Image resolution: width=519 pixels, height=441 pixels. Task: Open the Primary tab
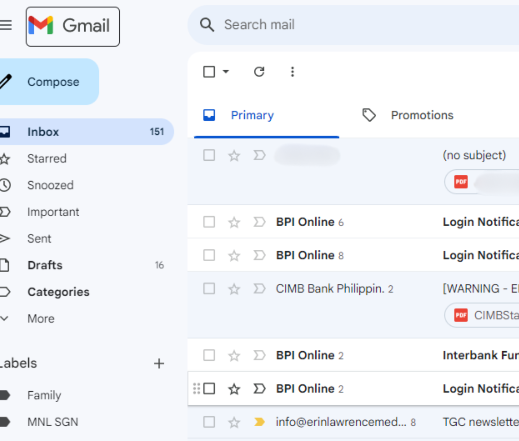(252, 115)
